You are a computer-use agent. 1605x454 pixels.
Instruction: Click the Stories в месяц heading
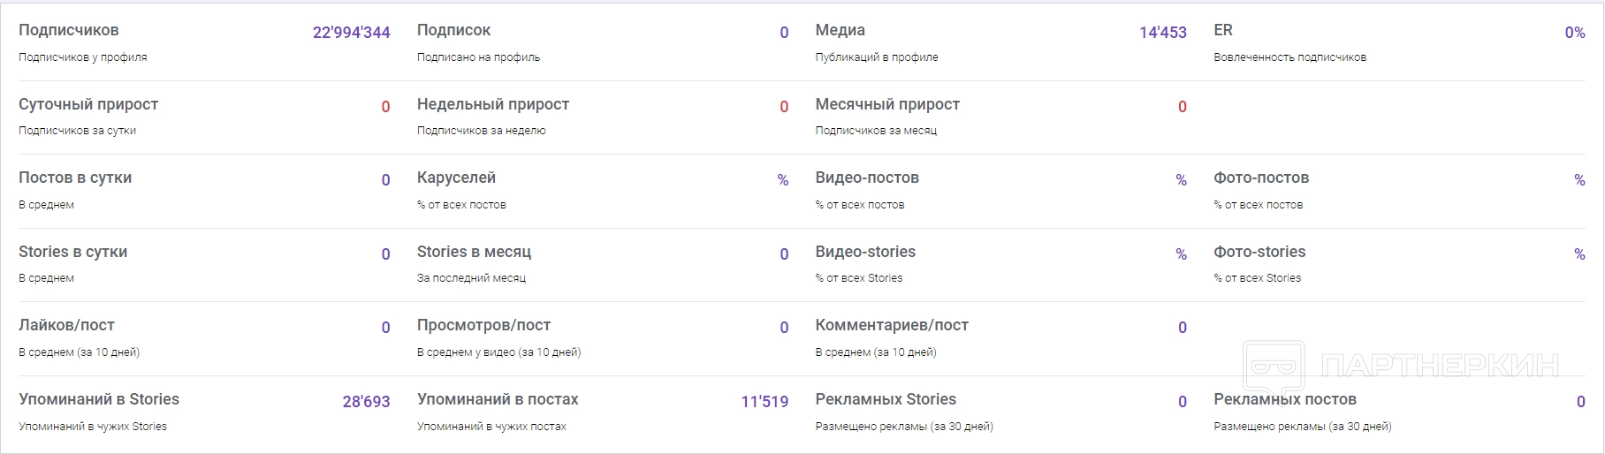coord(474,252)
